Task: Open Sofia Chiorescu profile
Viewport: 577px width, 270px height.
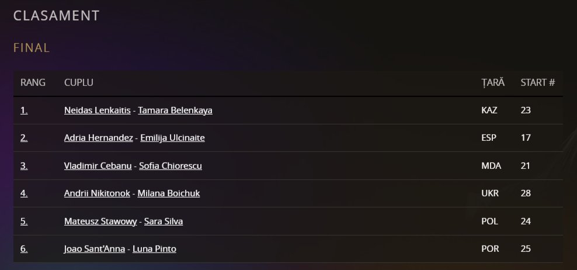Action: (x=171, y=165)
